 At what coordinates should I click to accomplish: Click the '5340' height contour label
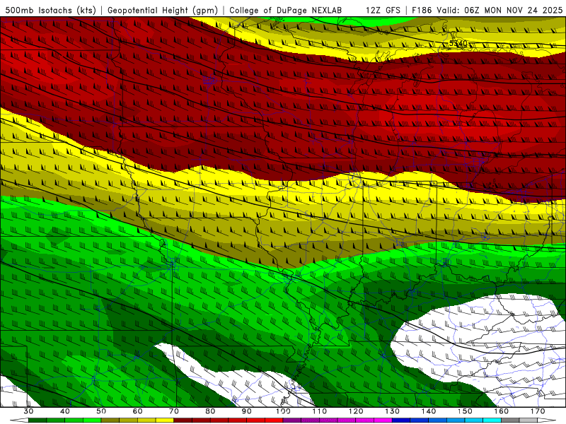tap(458, 44)
